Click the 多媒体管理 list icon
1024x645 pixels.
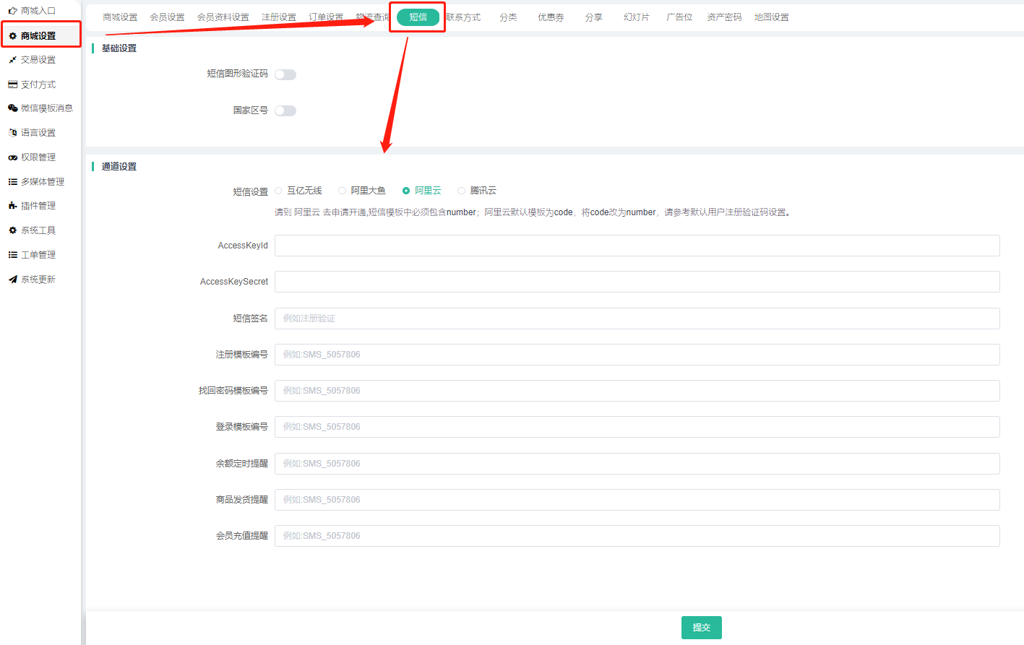(12, 182)
